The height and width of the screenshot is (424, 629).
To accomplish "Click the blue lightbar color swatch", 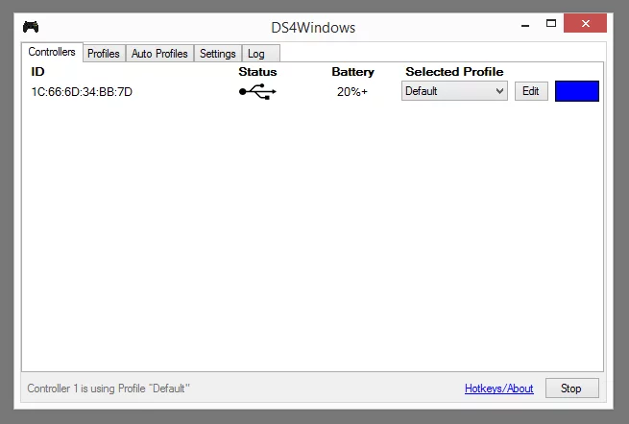I will click(576, 91).
